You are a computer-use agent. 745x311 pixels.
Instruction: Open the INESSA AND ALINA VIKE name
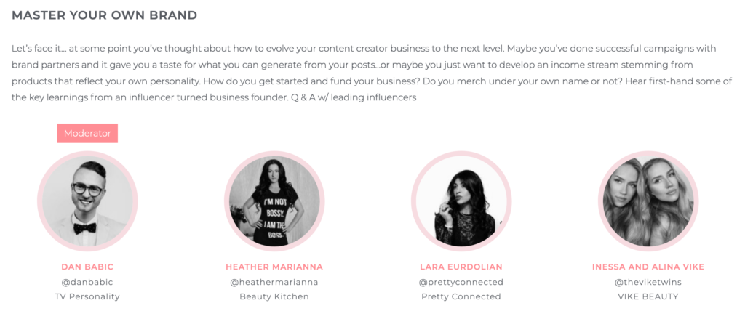point(648,267)
